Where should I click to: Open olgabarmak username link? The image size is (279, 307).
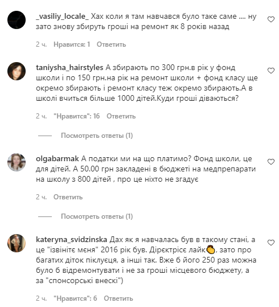(x=58, y=158)
